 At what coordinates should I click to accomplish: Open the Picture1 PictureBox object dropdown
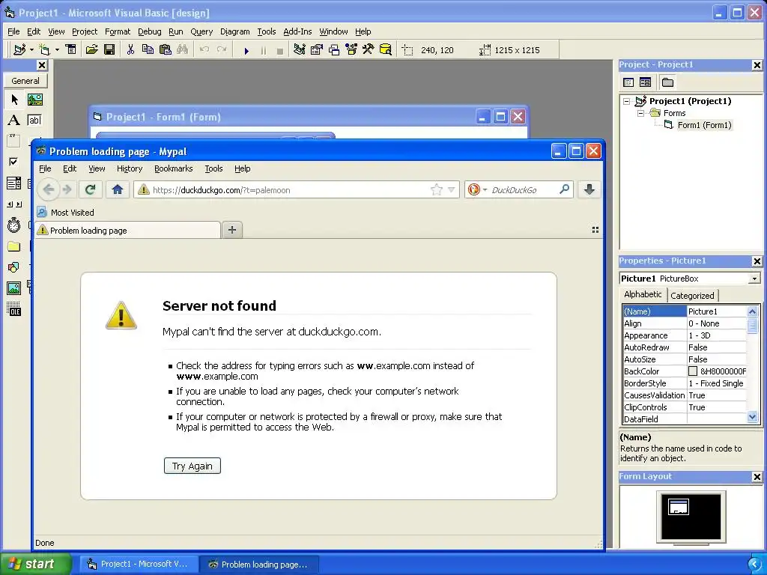pos(755,279)
